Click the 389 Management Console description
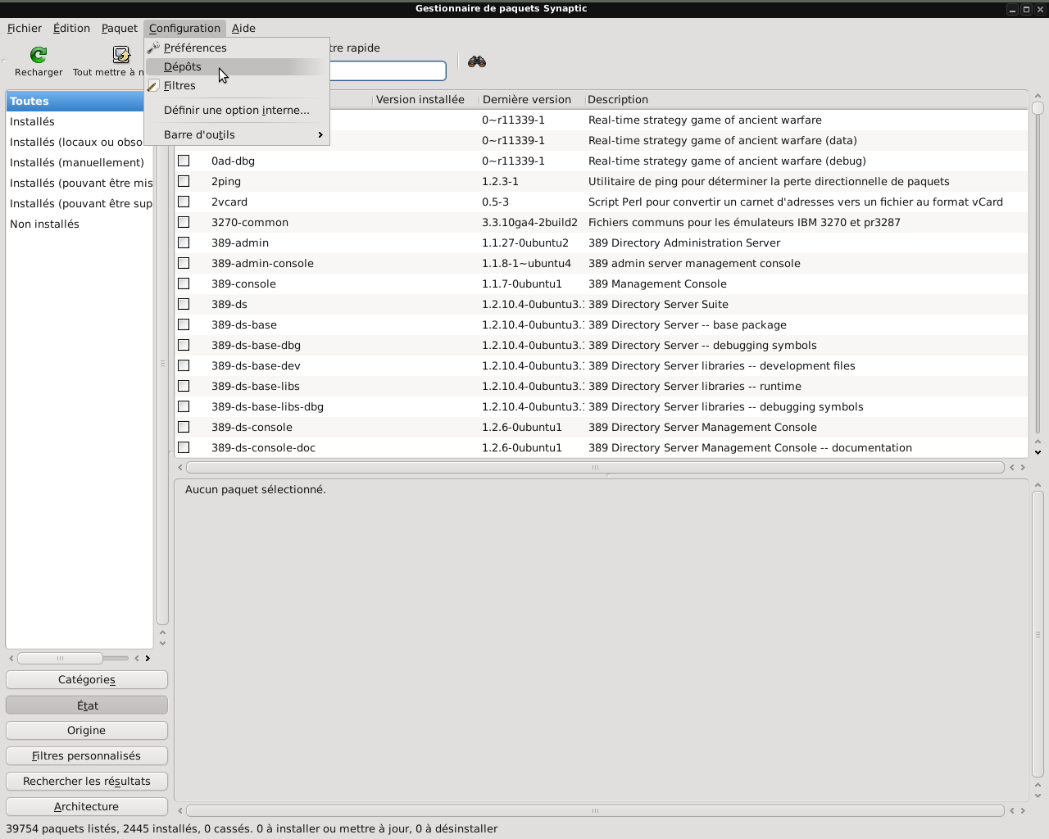This screenshot has width=1049, height=839. (x=657, y=283)
